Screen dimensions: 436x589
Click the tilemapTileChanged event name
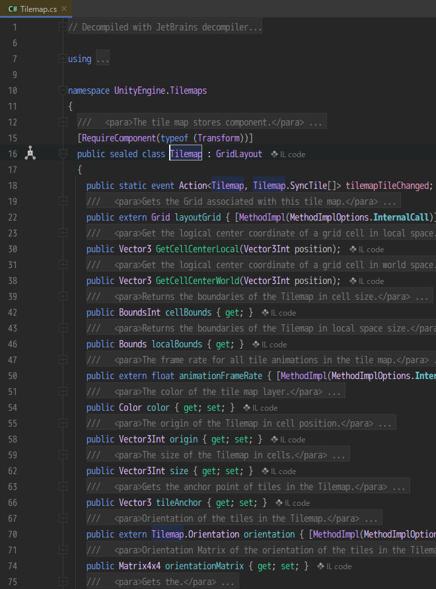pos(387,186)
